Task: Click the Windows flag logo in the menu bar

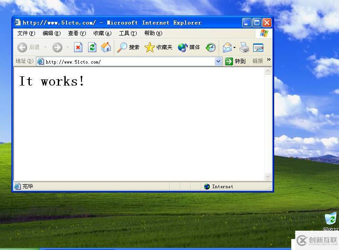Action: 264,33
